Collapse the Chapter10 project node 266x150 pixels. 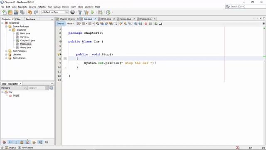pos(2,23)
